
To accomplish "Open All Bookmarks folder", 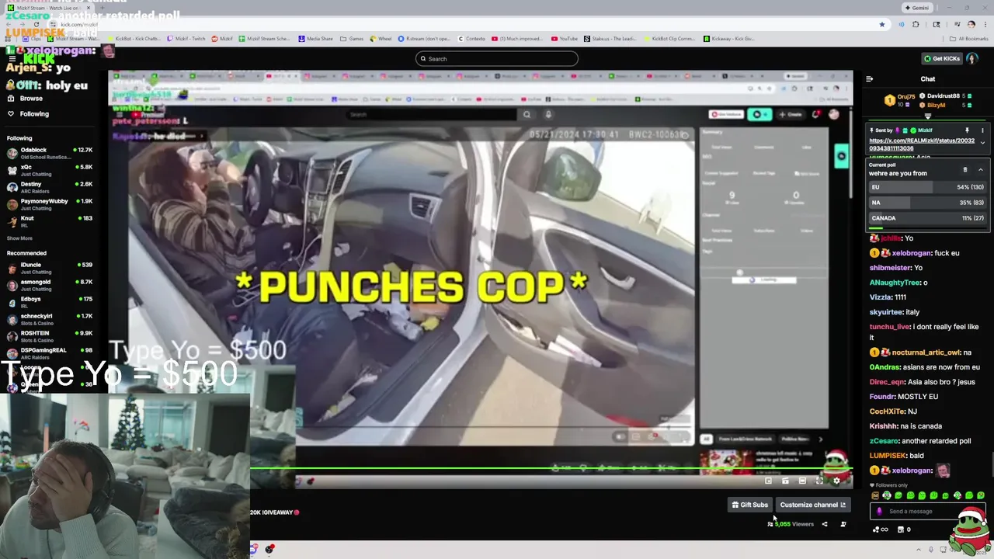I will pyautogui.click(x=969, y=39).
